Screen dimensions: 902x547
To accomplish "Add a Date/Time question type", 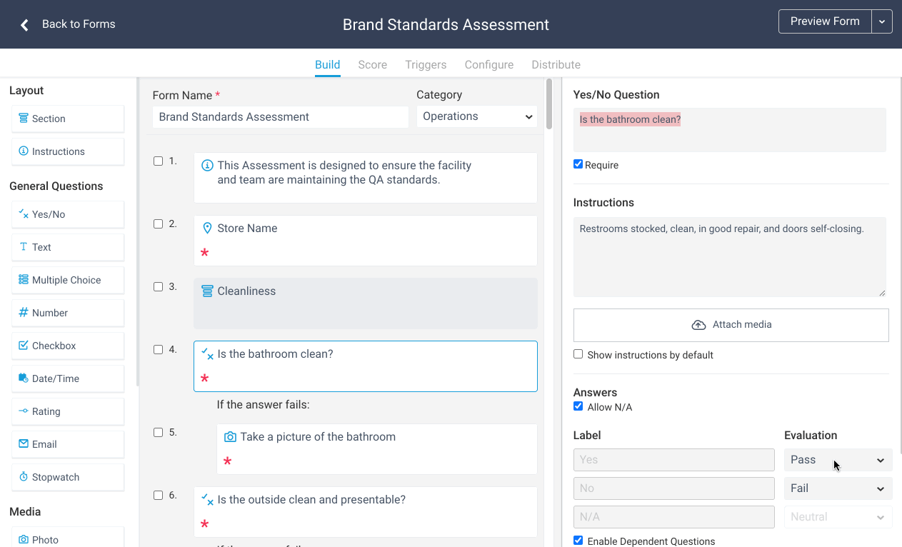I will (68, 378).
